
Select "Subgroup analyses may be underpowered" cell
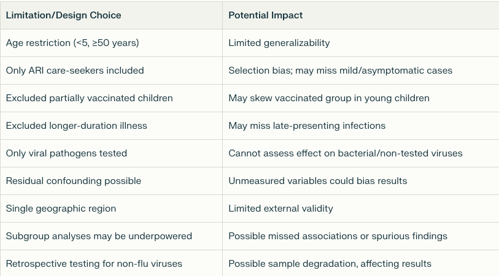pos(99,236)
